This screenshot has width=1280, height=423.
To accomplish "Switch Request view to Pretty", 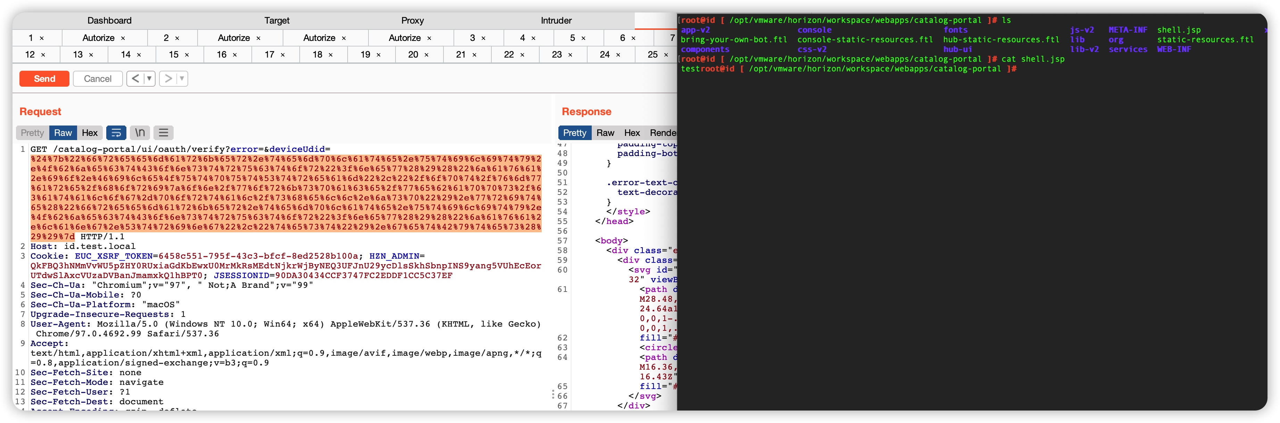I will 32,133.
